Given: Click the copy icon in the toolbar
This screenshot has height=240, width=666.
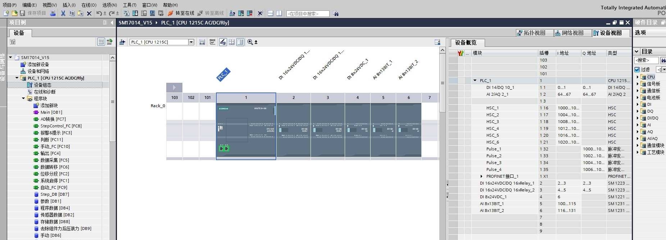Looking at the screenshot, I should coord(72,13).
